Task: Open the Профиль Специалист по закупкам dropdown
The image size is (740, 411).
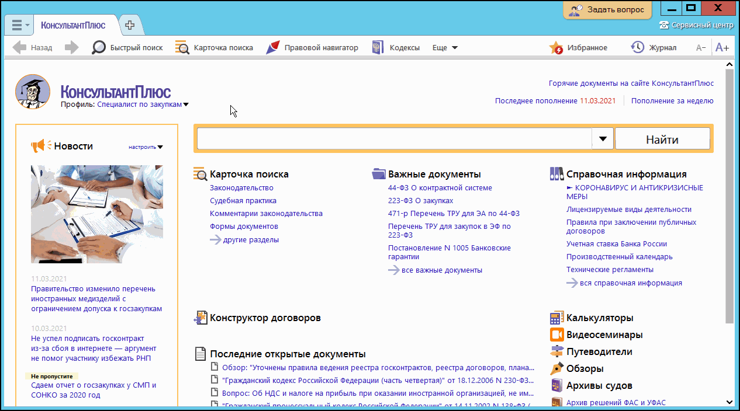Action: (x=143, y=105)
